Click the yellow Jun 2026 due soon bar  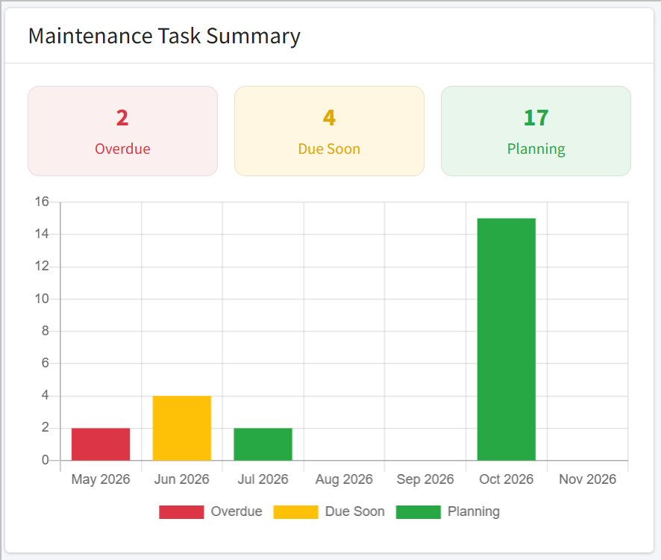pyautogui.click(x=182, y=428)
